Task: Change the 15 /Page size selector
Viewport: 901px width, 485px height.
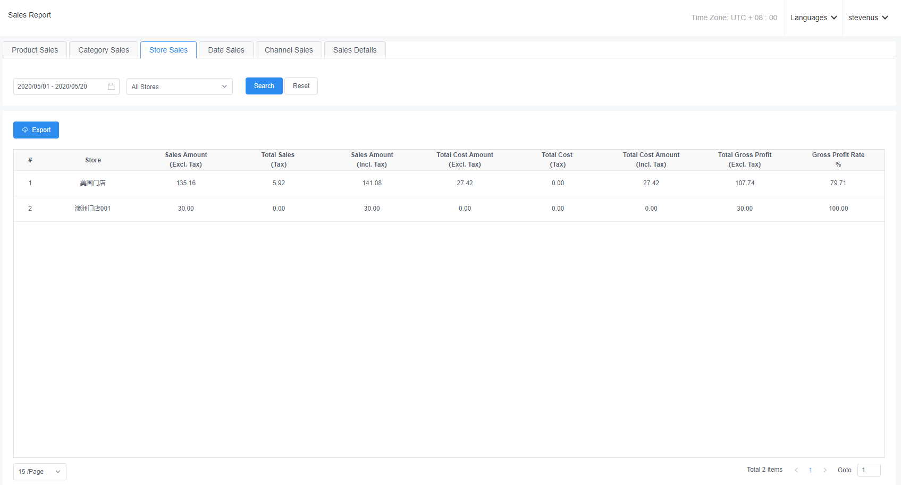Action: [x=39, y=472]
